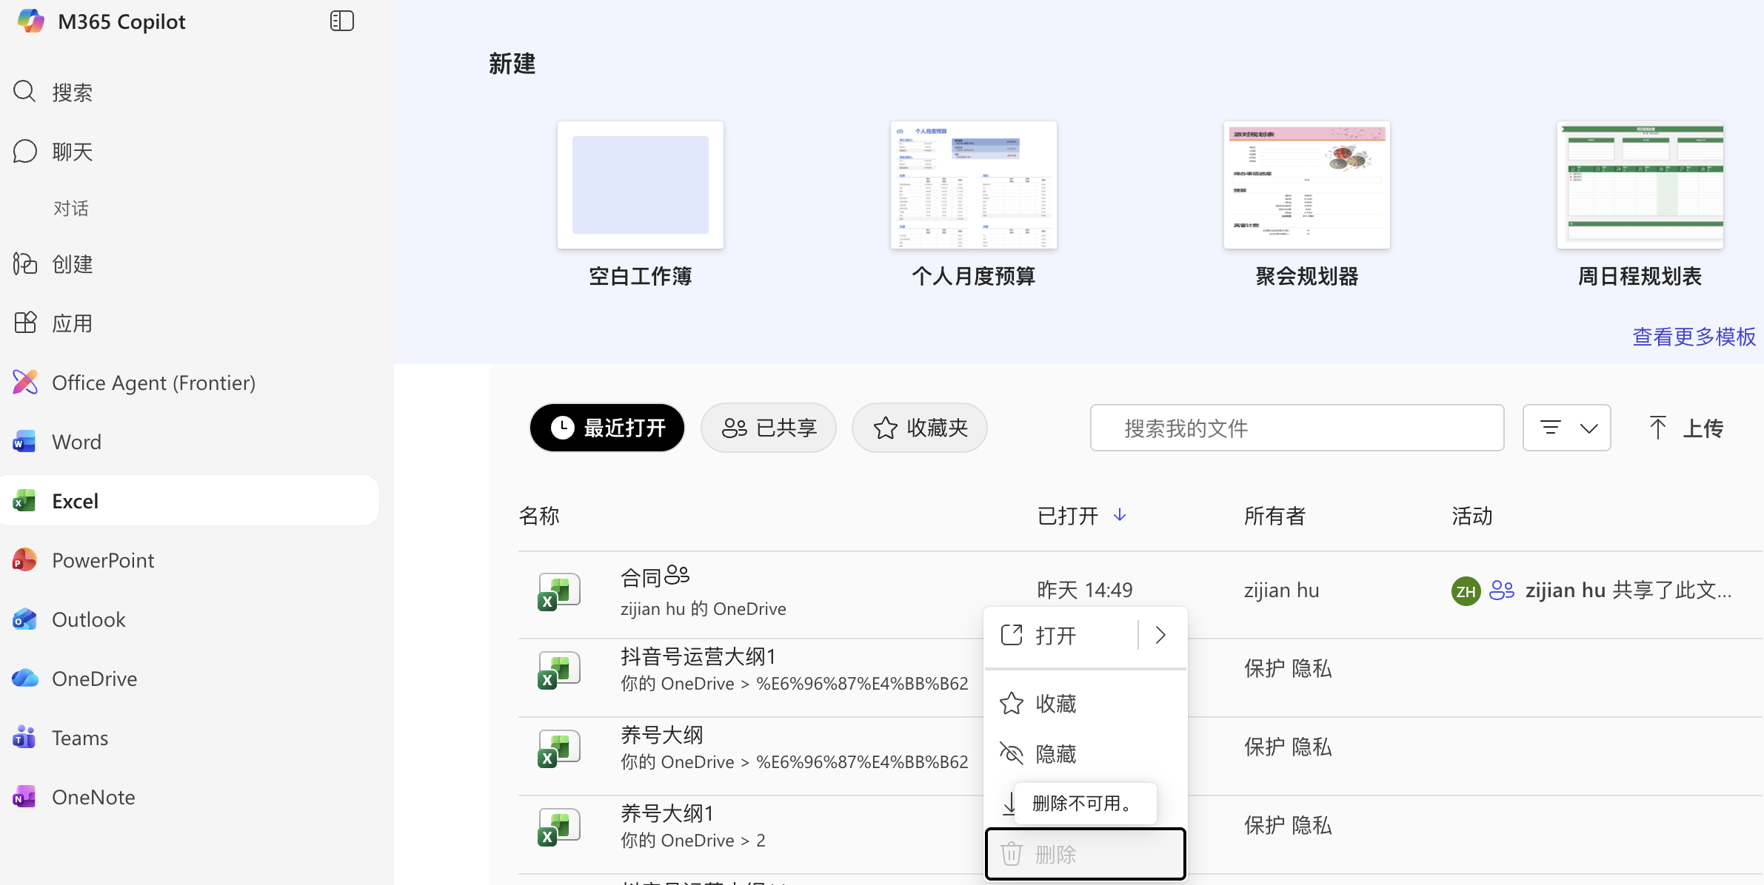
Task: Create a 空白工作簿 from its thumbnail
Action: (x=641, y=185)
